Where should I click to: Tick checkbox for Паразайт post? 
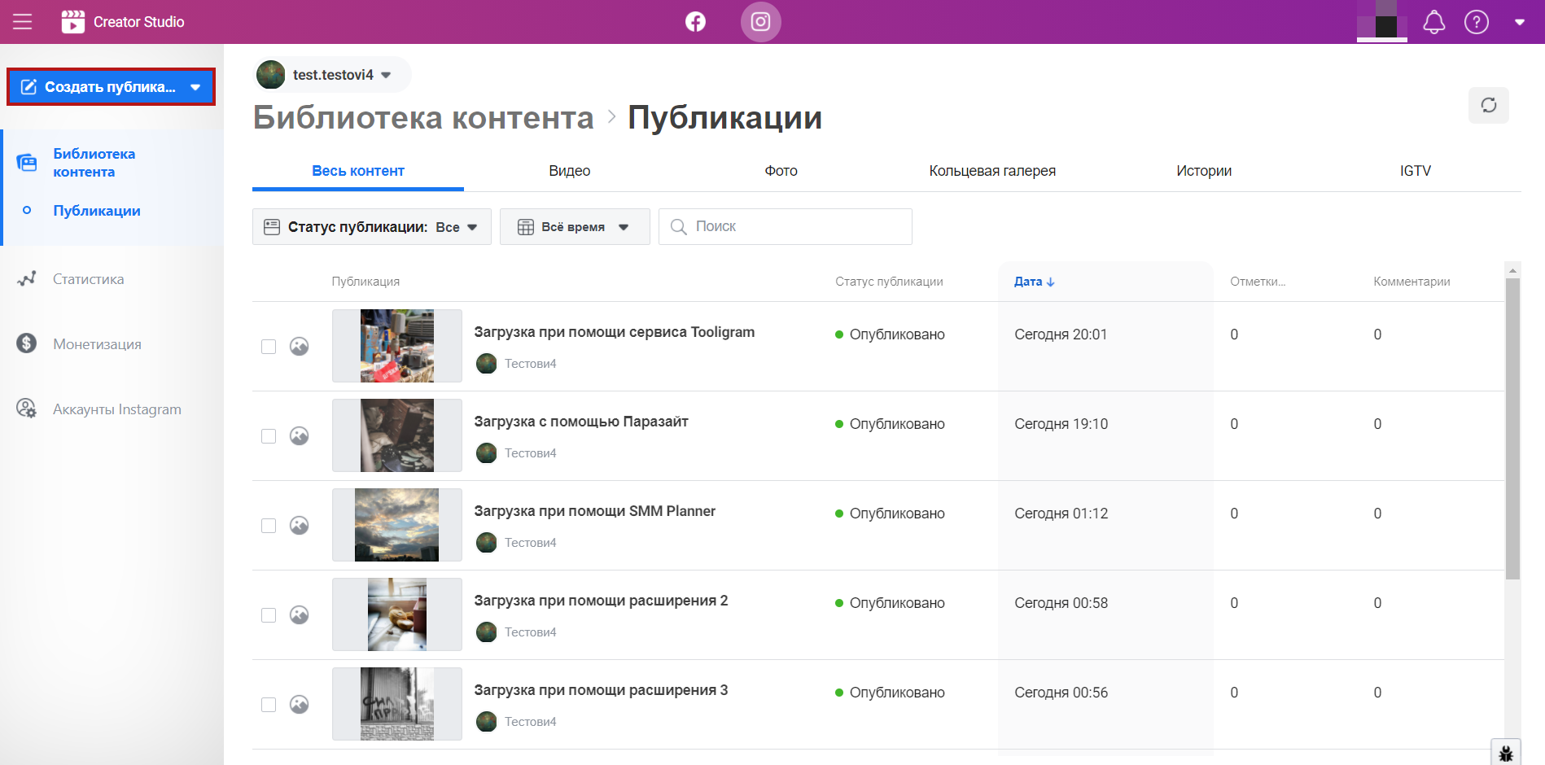[269, 436]
